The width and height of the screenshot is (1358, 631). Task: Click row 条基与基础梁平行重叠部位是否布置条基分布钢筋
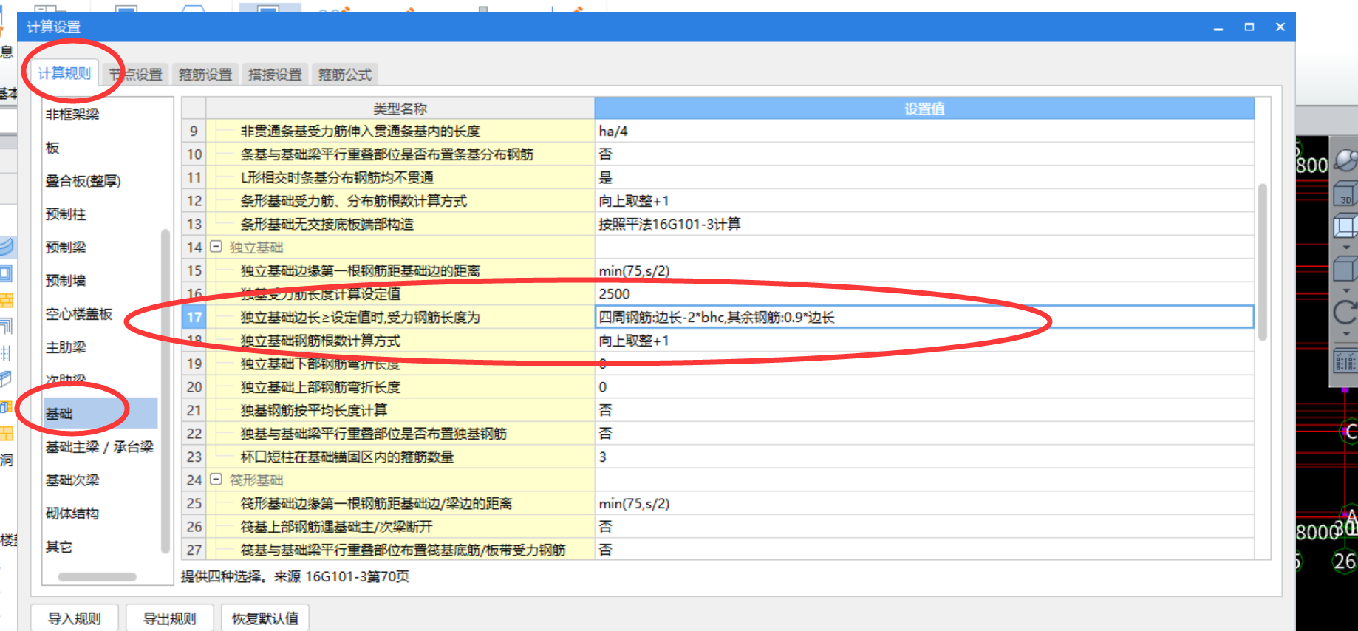(x=400, y=154)
